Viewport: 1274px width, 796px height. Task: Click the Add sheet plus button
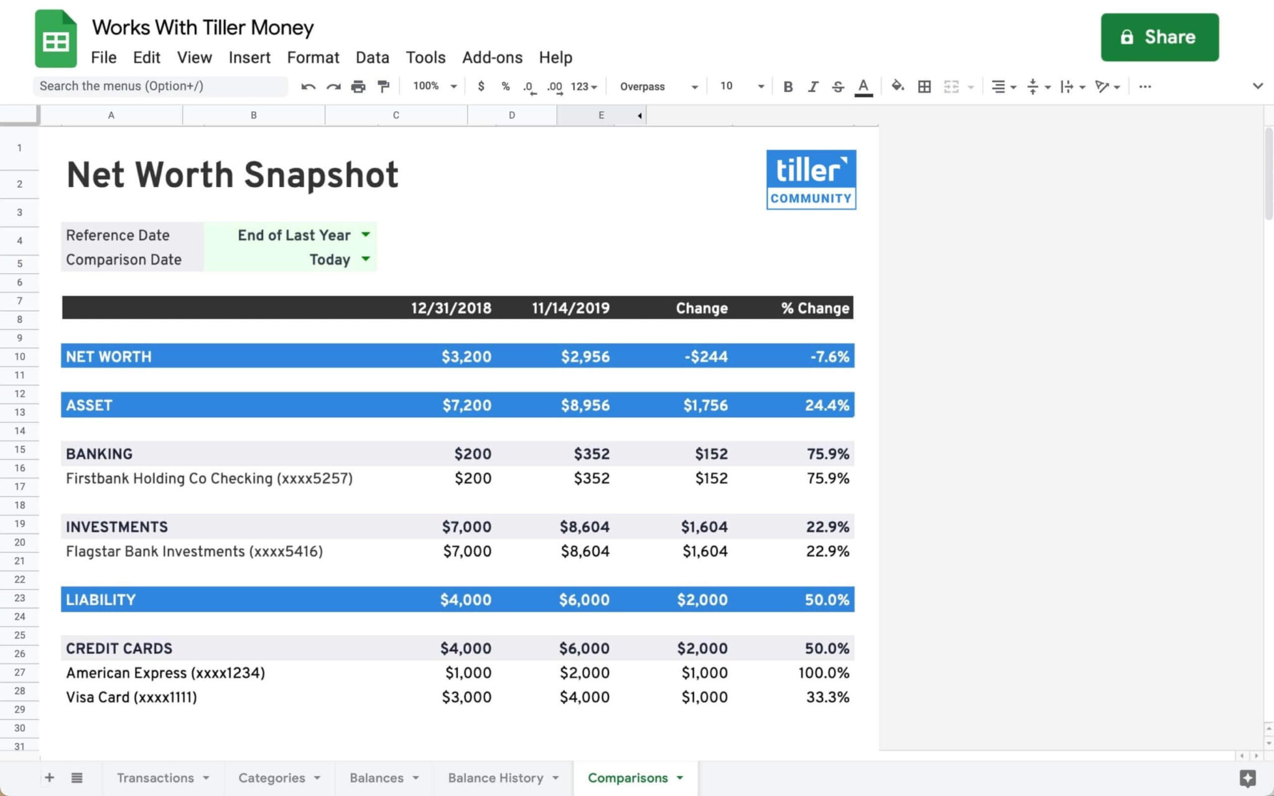pos(50,777)
